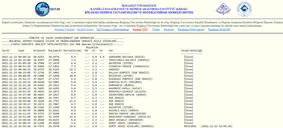Click the REVIZE01 status on last row
The image size is (283, 128).
pos(190,126)
